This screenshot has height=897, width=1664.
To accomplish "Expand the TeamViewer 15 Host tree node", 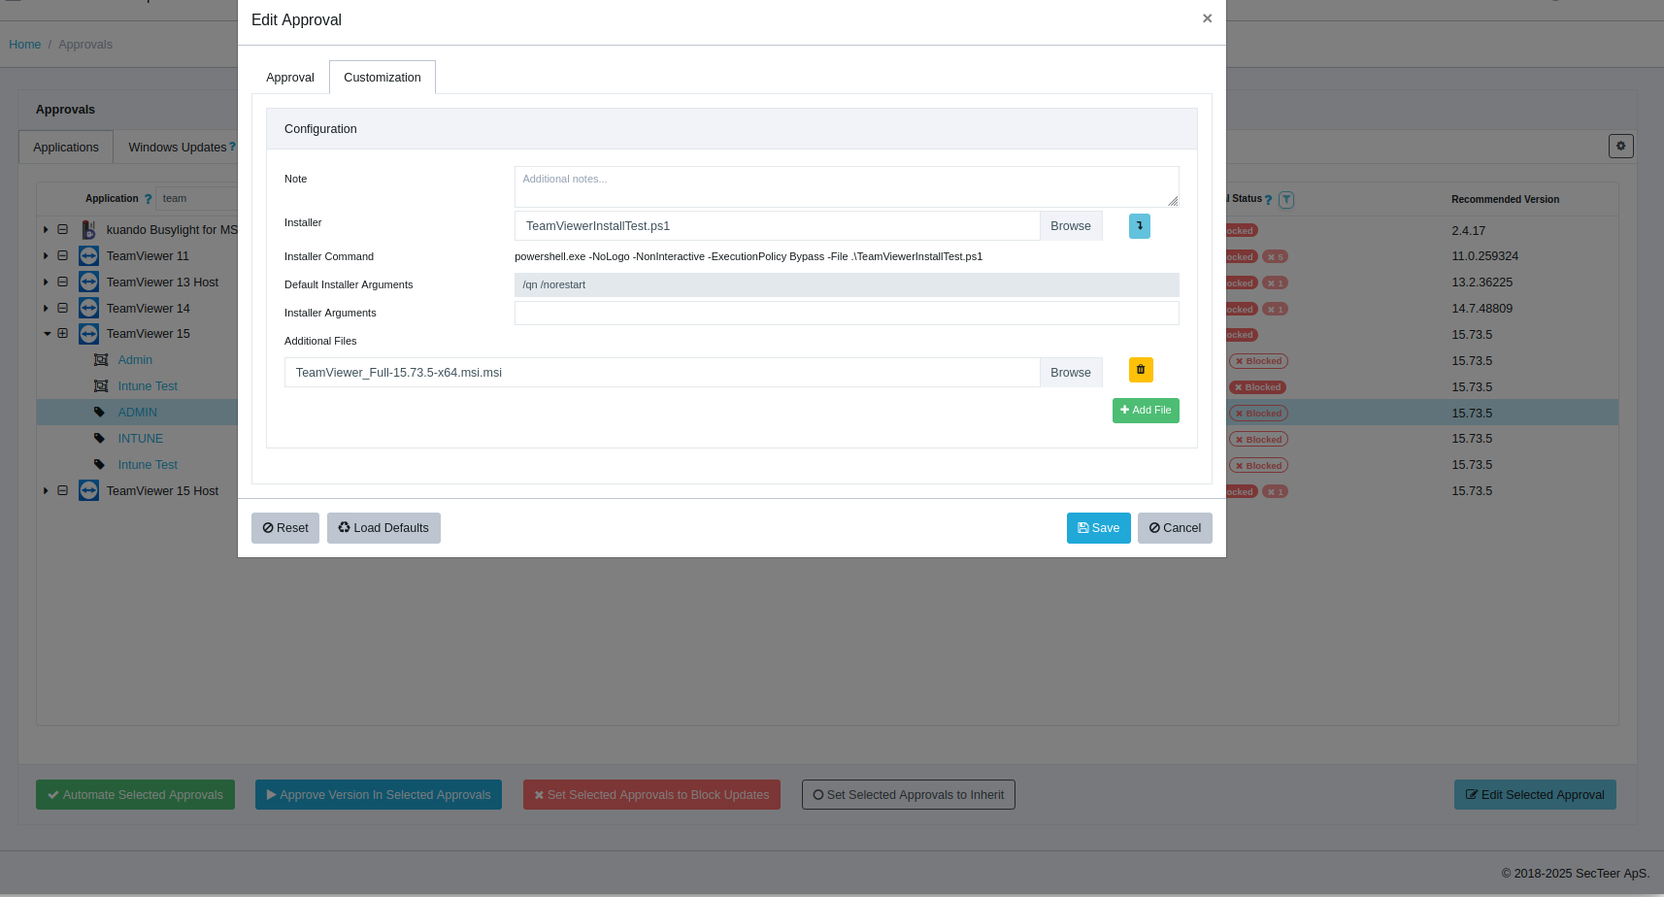I will point(46,491).
